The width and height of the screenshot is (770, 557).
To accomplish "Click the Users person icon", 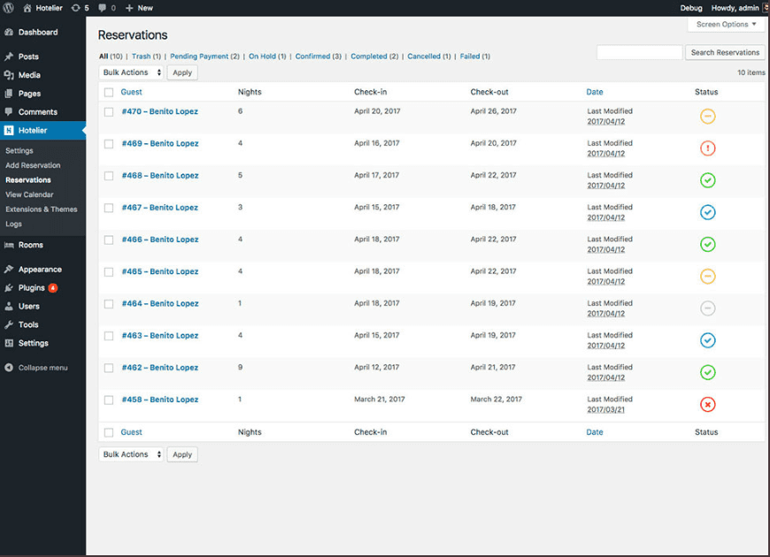I will [9, 306].
